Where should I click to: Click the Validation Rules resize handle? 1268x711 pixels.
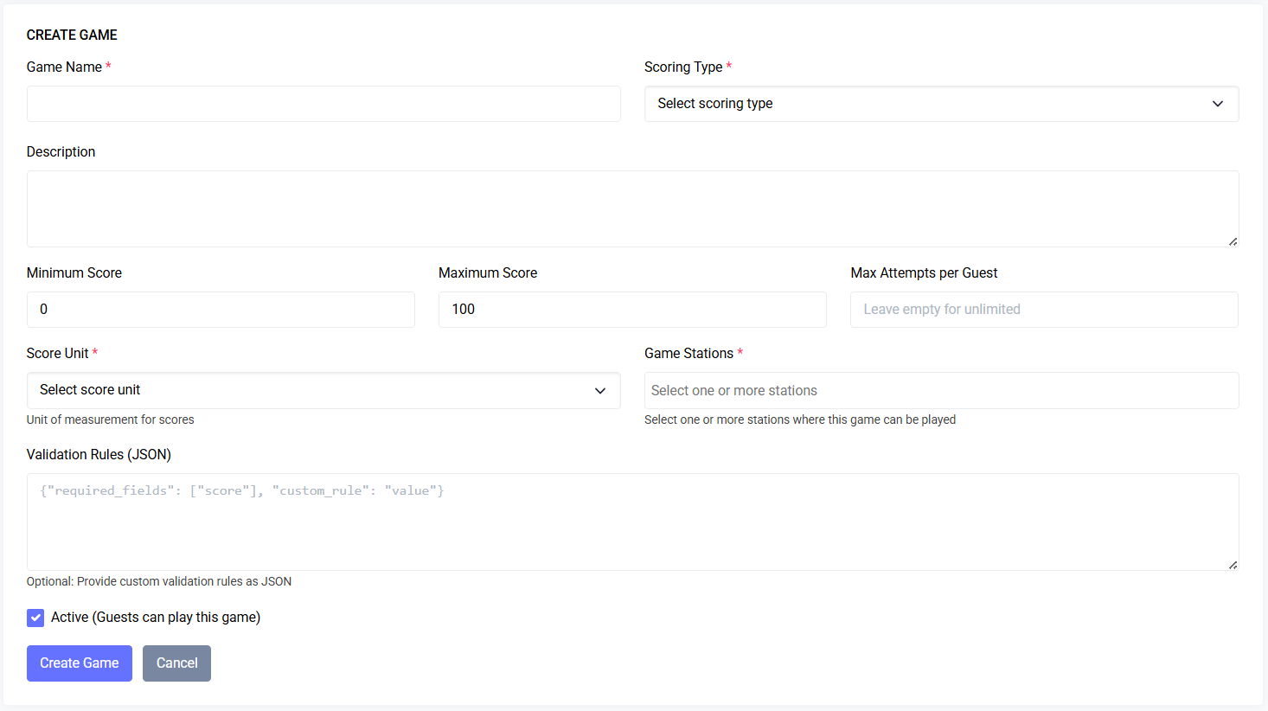click(x=1233, y=564)
